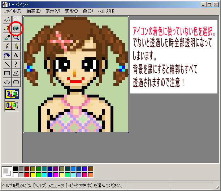Image resolution: width=221 pixels, height=191 pixels.
Task: Open the 編集(E) menu
Action: pyautogui.click(x=34, y=11)
